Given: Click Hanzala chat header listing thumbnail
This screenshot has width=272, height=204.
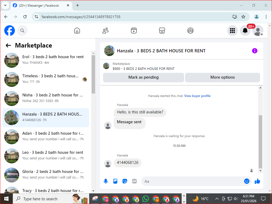Looking at the screenshot, I should tap(109, 51).
